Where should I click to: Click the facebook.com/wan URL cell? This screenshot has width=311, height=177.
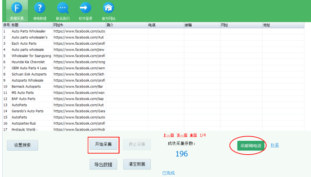point(79,93)
